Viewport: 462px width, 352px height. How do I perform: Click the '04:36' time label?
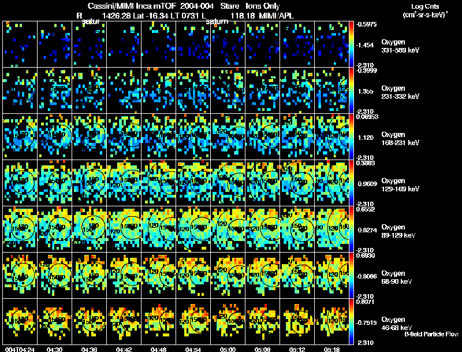pyautogui.click(x=90, y=350)
